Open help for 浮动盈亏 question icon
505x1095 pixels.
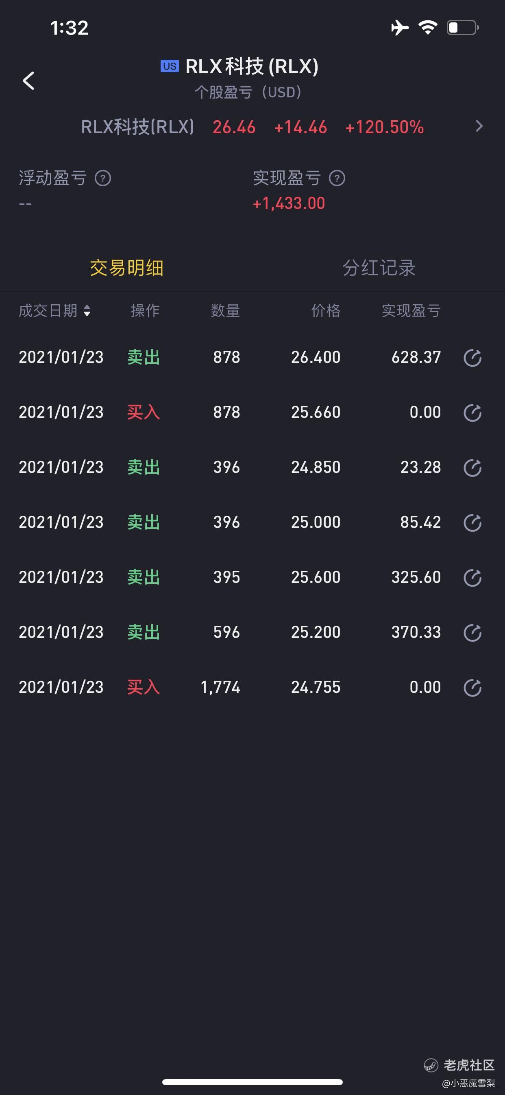point(103,178)
